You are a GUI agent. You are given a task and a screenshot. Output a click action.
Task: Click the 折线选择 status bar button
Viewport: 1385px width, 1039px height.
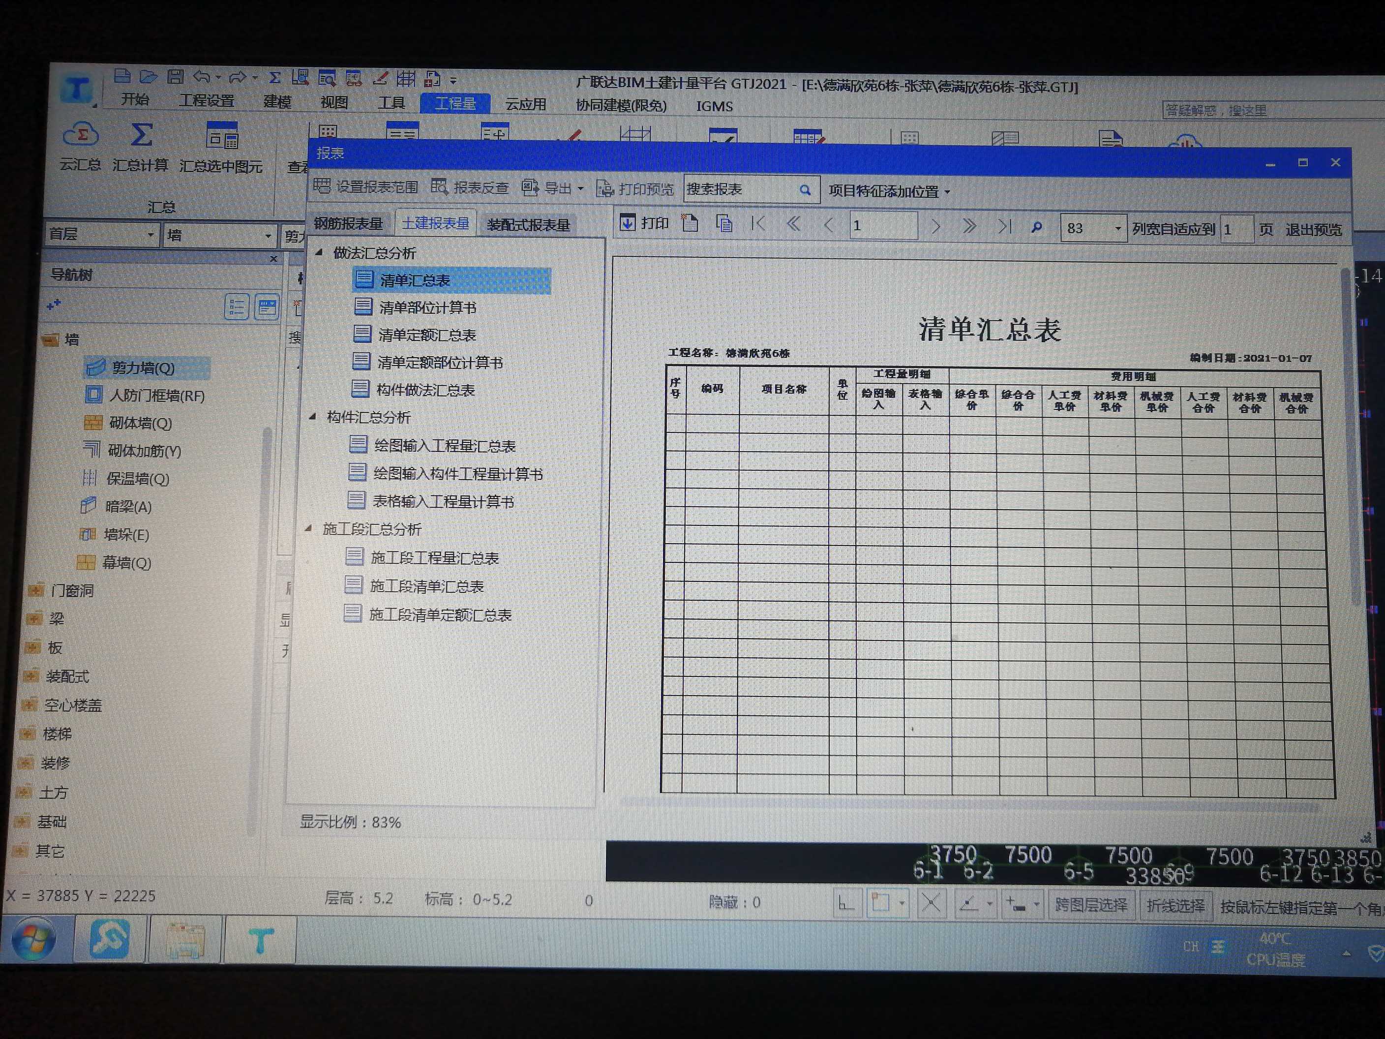click(x=1175, y=906)
